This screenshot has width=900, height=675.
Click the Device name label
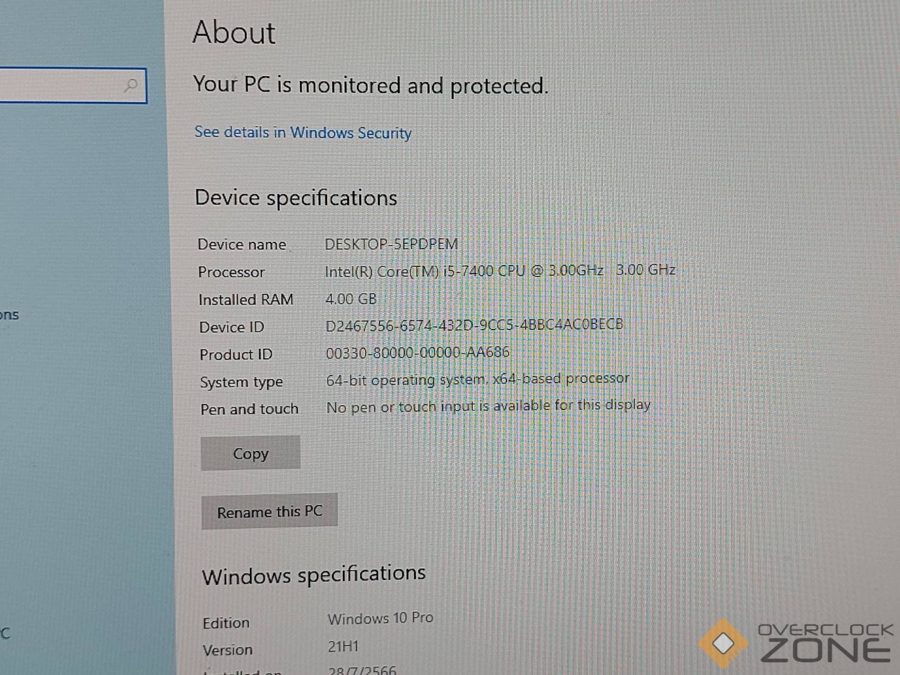[x=242, y=244]
